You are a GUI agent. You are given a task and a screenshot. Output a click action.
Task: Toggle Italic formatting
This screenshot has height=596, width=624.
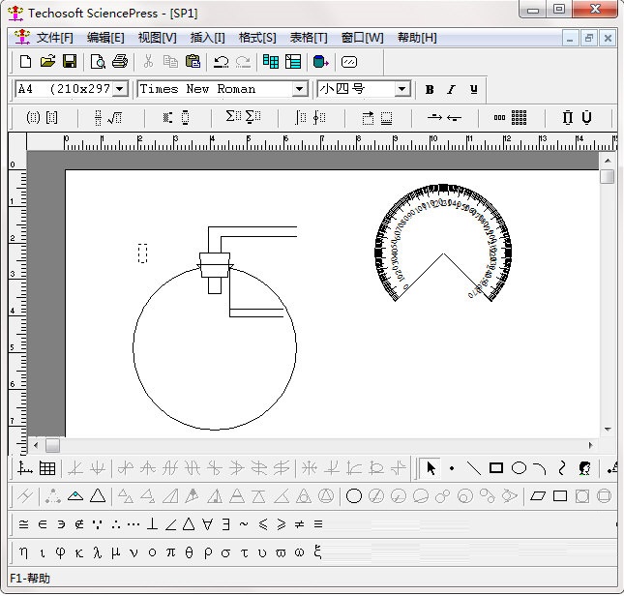(451, 89)
